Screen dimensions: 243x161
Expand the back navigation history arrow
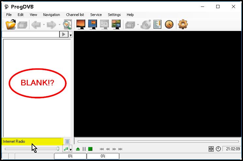[44, 25]
